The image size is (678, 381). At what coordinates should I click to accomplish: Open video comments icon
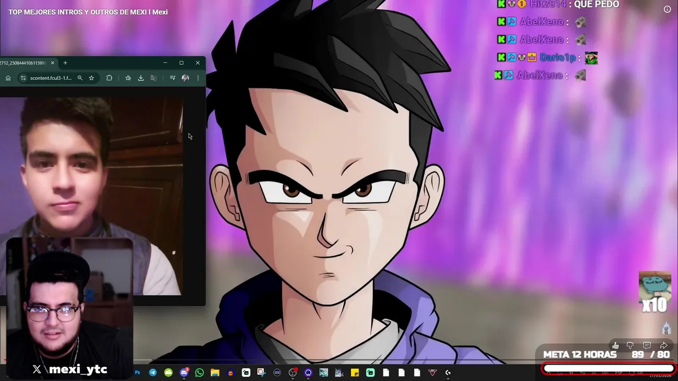(x=647, y=346)
